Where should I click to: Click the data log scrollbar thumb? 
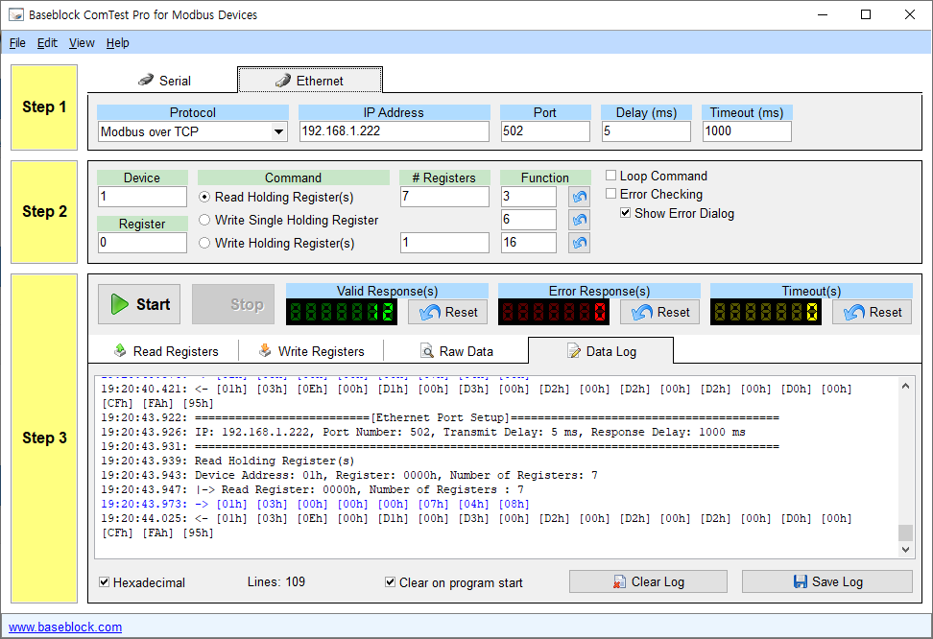(x=905, y=532)
